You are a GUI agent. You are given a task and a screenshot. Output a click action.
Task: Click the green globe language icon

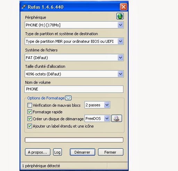[120, 16]
